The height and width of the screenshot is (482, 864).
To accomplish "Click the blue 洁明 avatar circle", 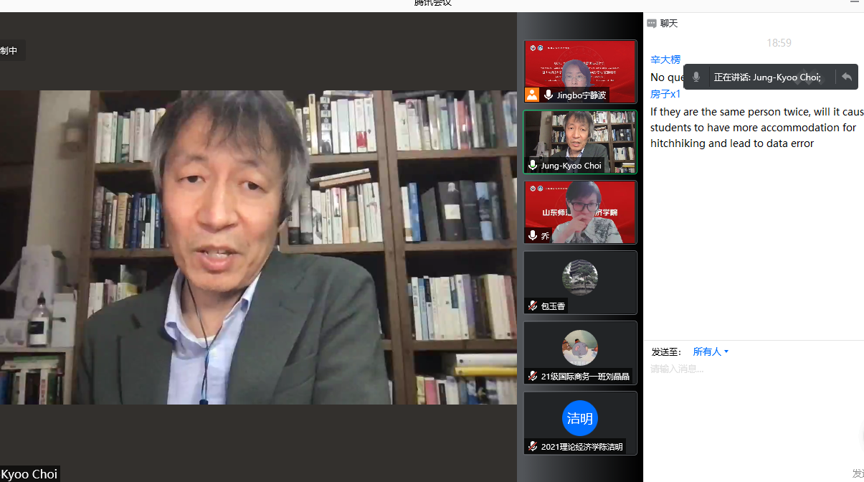I will [x=580, y=418].
